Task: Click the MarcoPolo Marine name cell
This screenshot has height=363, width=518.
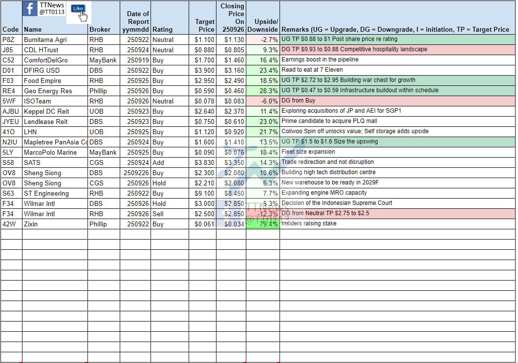Action: [55, 152]
